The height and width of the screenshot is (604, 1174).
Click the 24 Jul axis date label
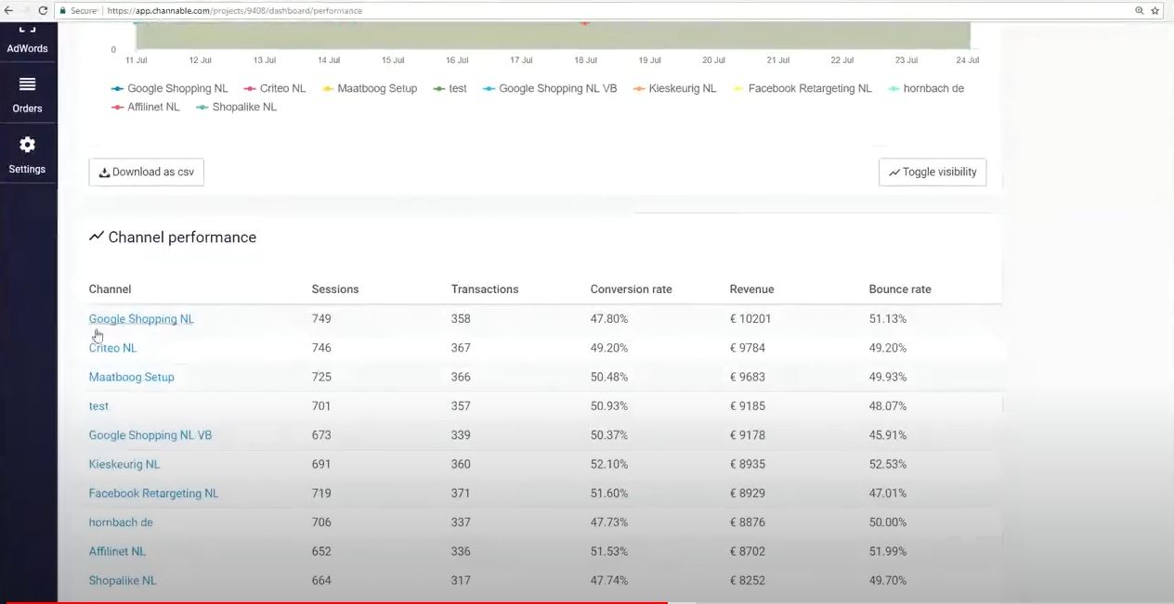967,60
